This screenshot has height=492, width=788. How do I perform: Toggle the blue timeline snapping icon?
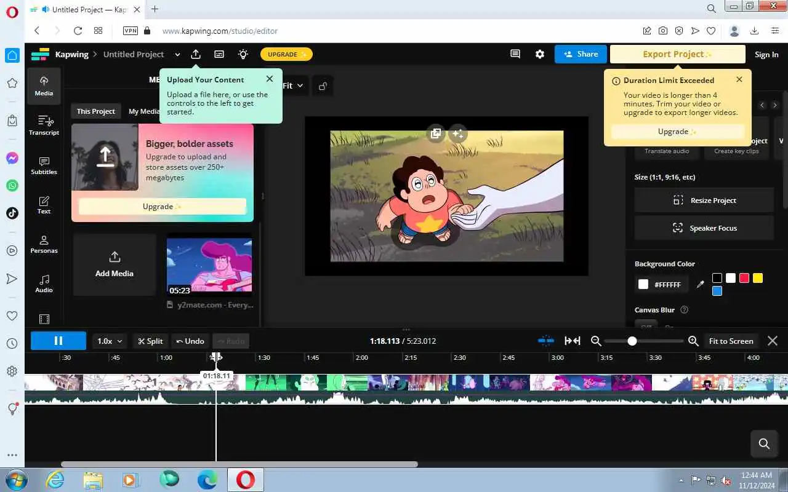click(x=546, y=341)
